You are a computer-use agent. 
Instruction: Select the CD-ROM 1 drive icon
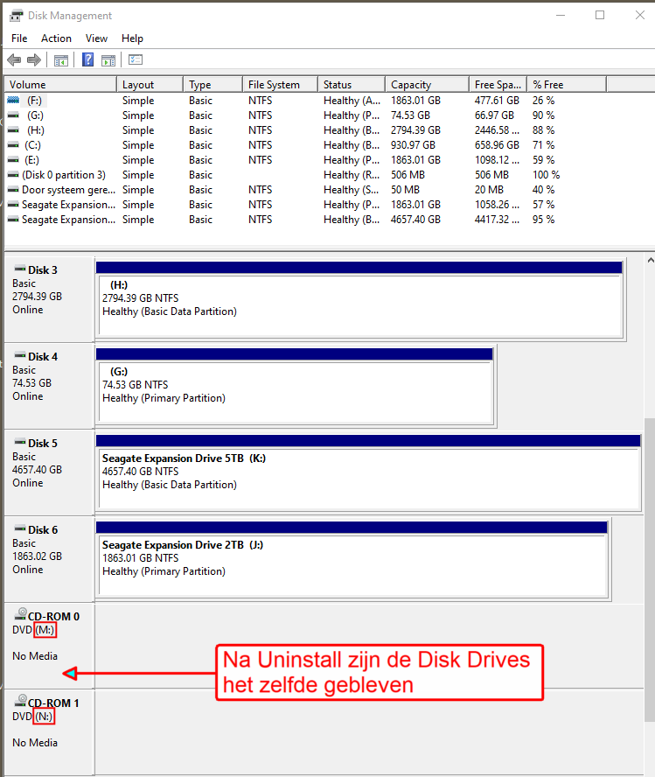coord(20,701)
